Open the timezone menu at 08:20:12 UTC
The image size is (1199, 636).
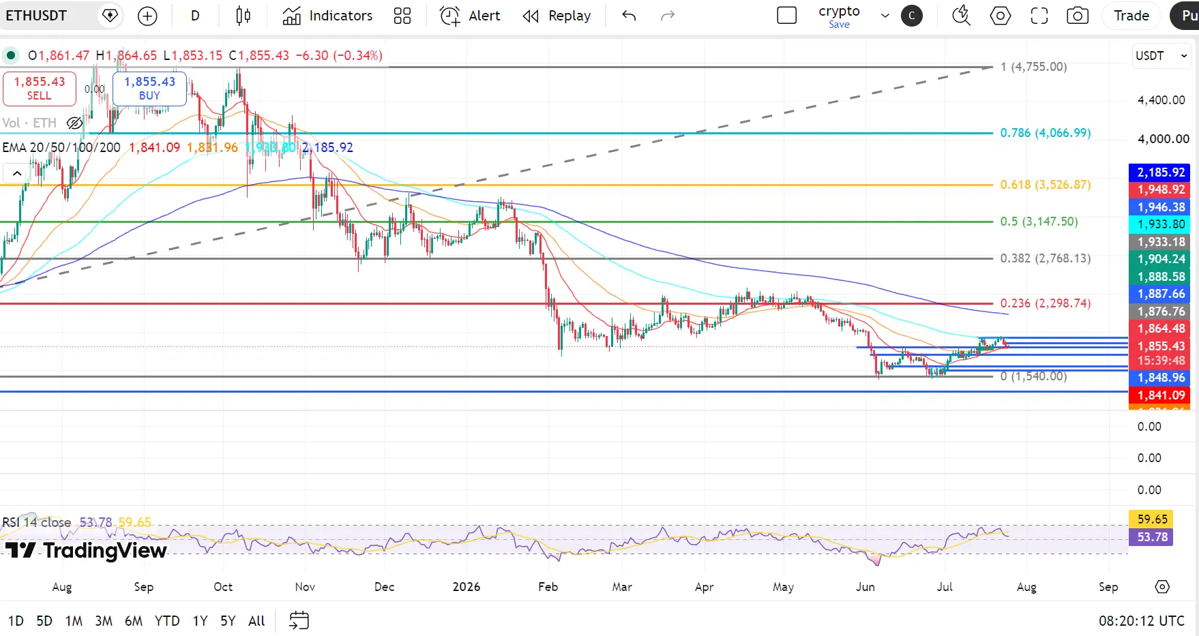(1142, 621)
